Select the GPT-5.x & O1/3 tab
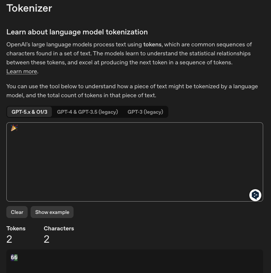Viewport: 271px width, 273px height. (x=29, y=112)
